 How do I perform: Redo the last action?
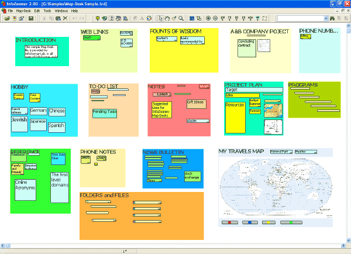[81, 18]
